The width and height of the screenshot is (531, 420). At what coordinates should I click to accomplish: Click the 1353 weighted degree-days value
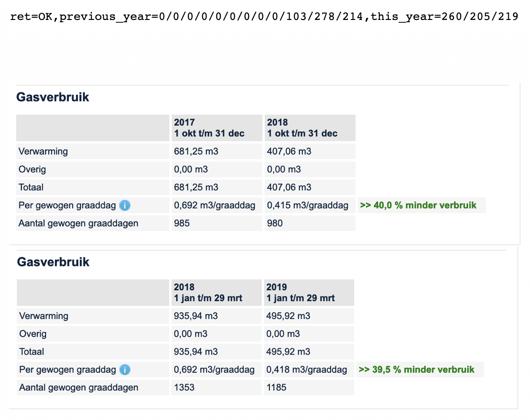[x=184, y=387]
